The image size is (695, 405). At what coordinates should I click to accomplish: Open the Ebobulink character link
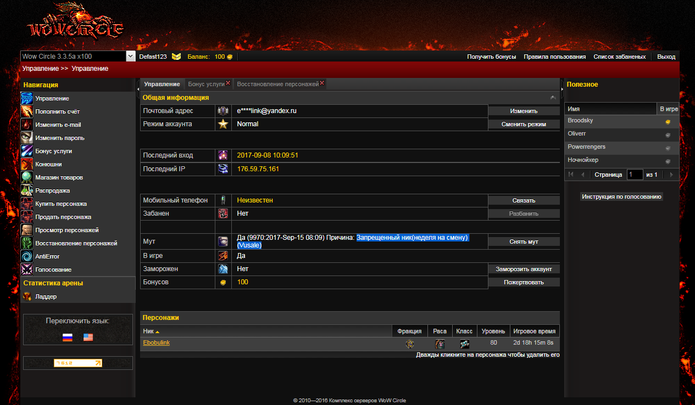[156, 343]
